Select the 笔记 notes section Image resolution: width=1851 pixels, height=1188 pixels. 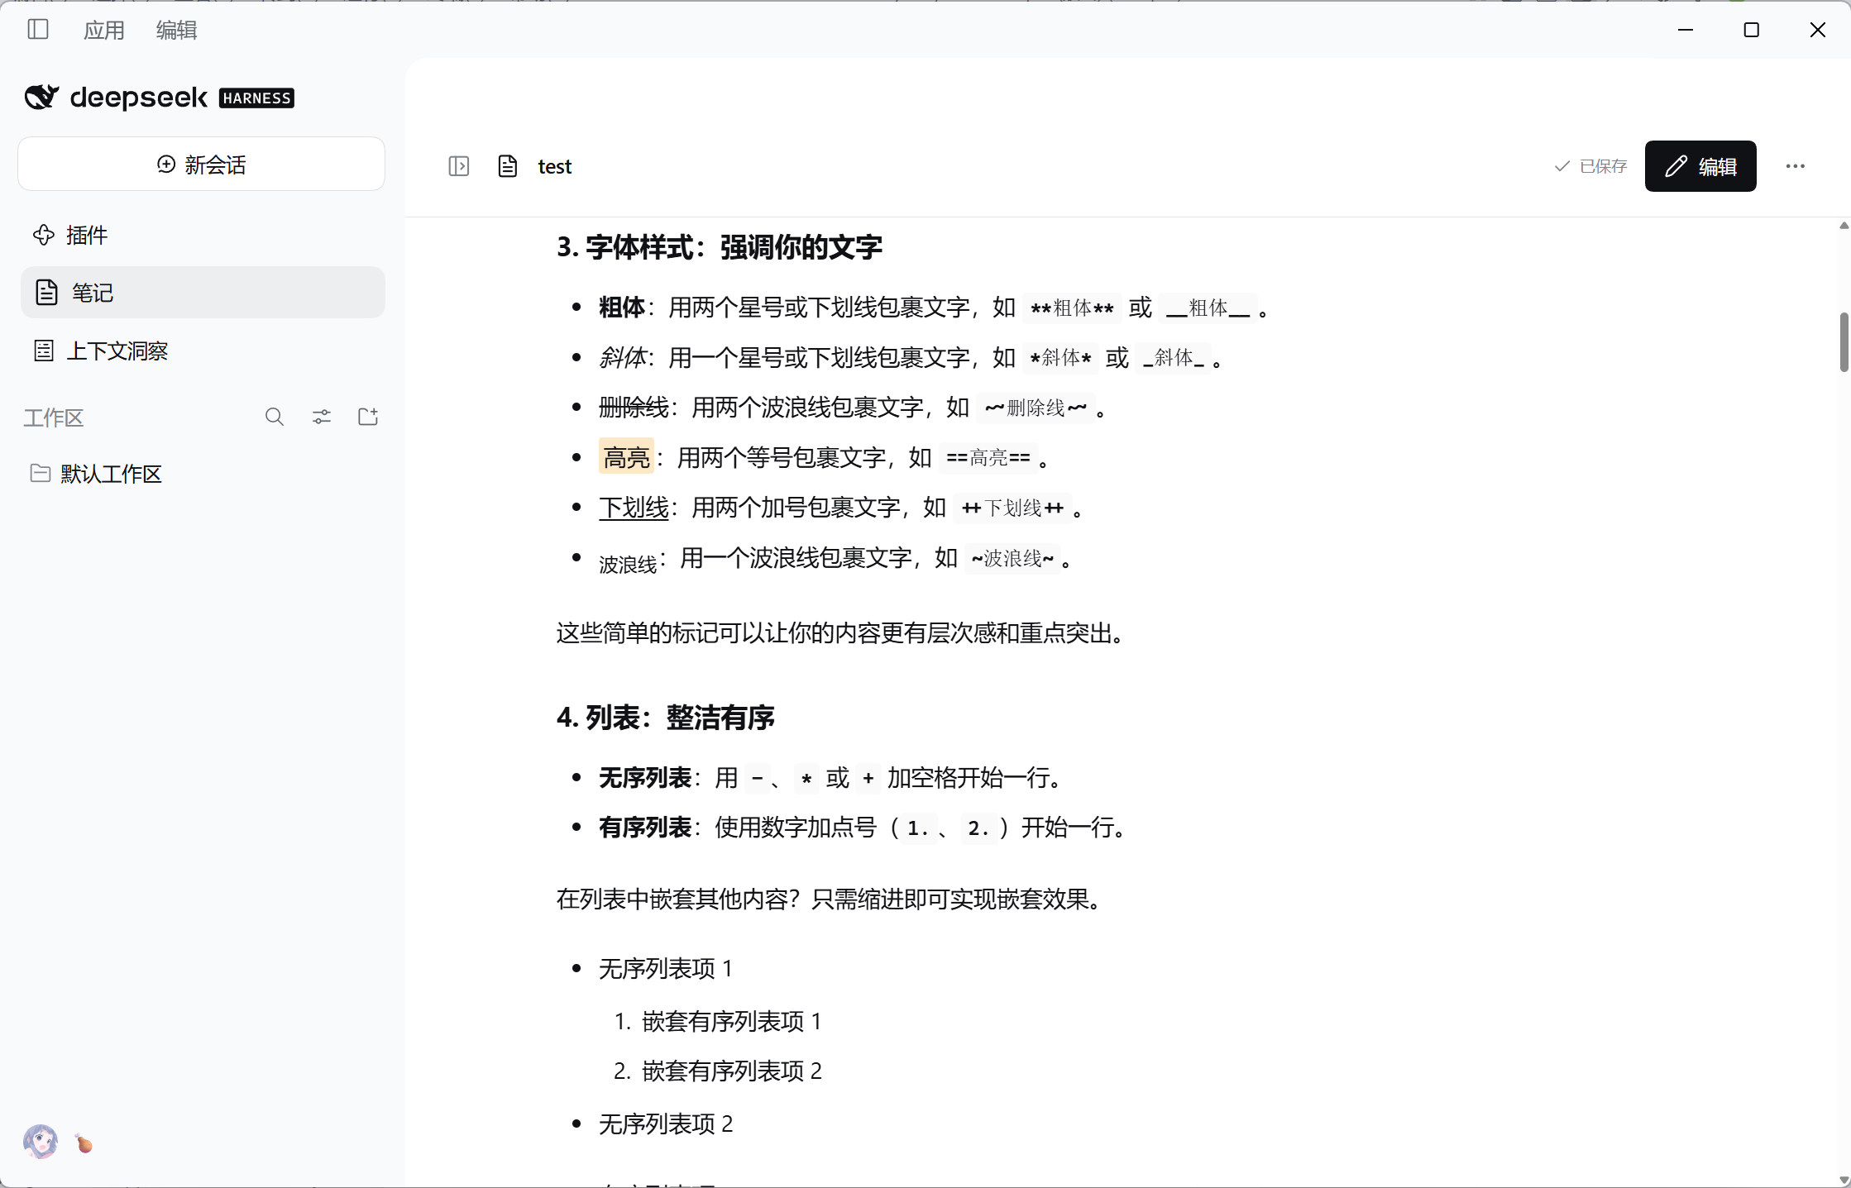203,293
